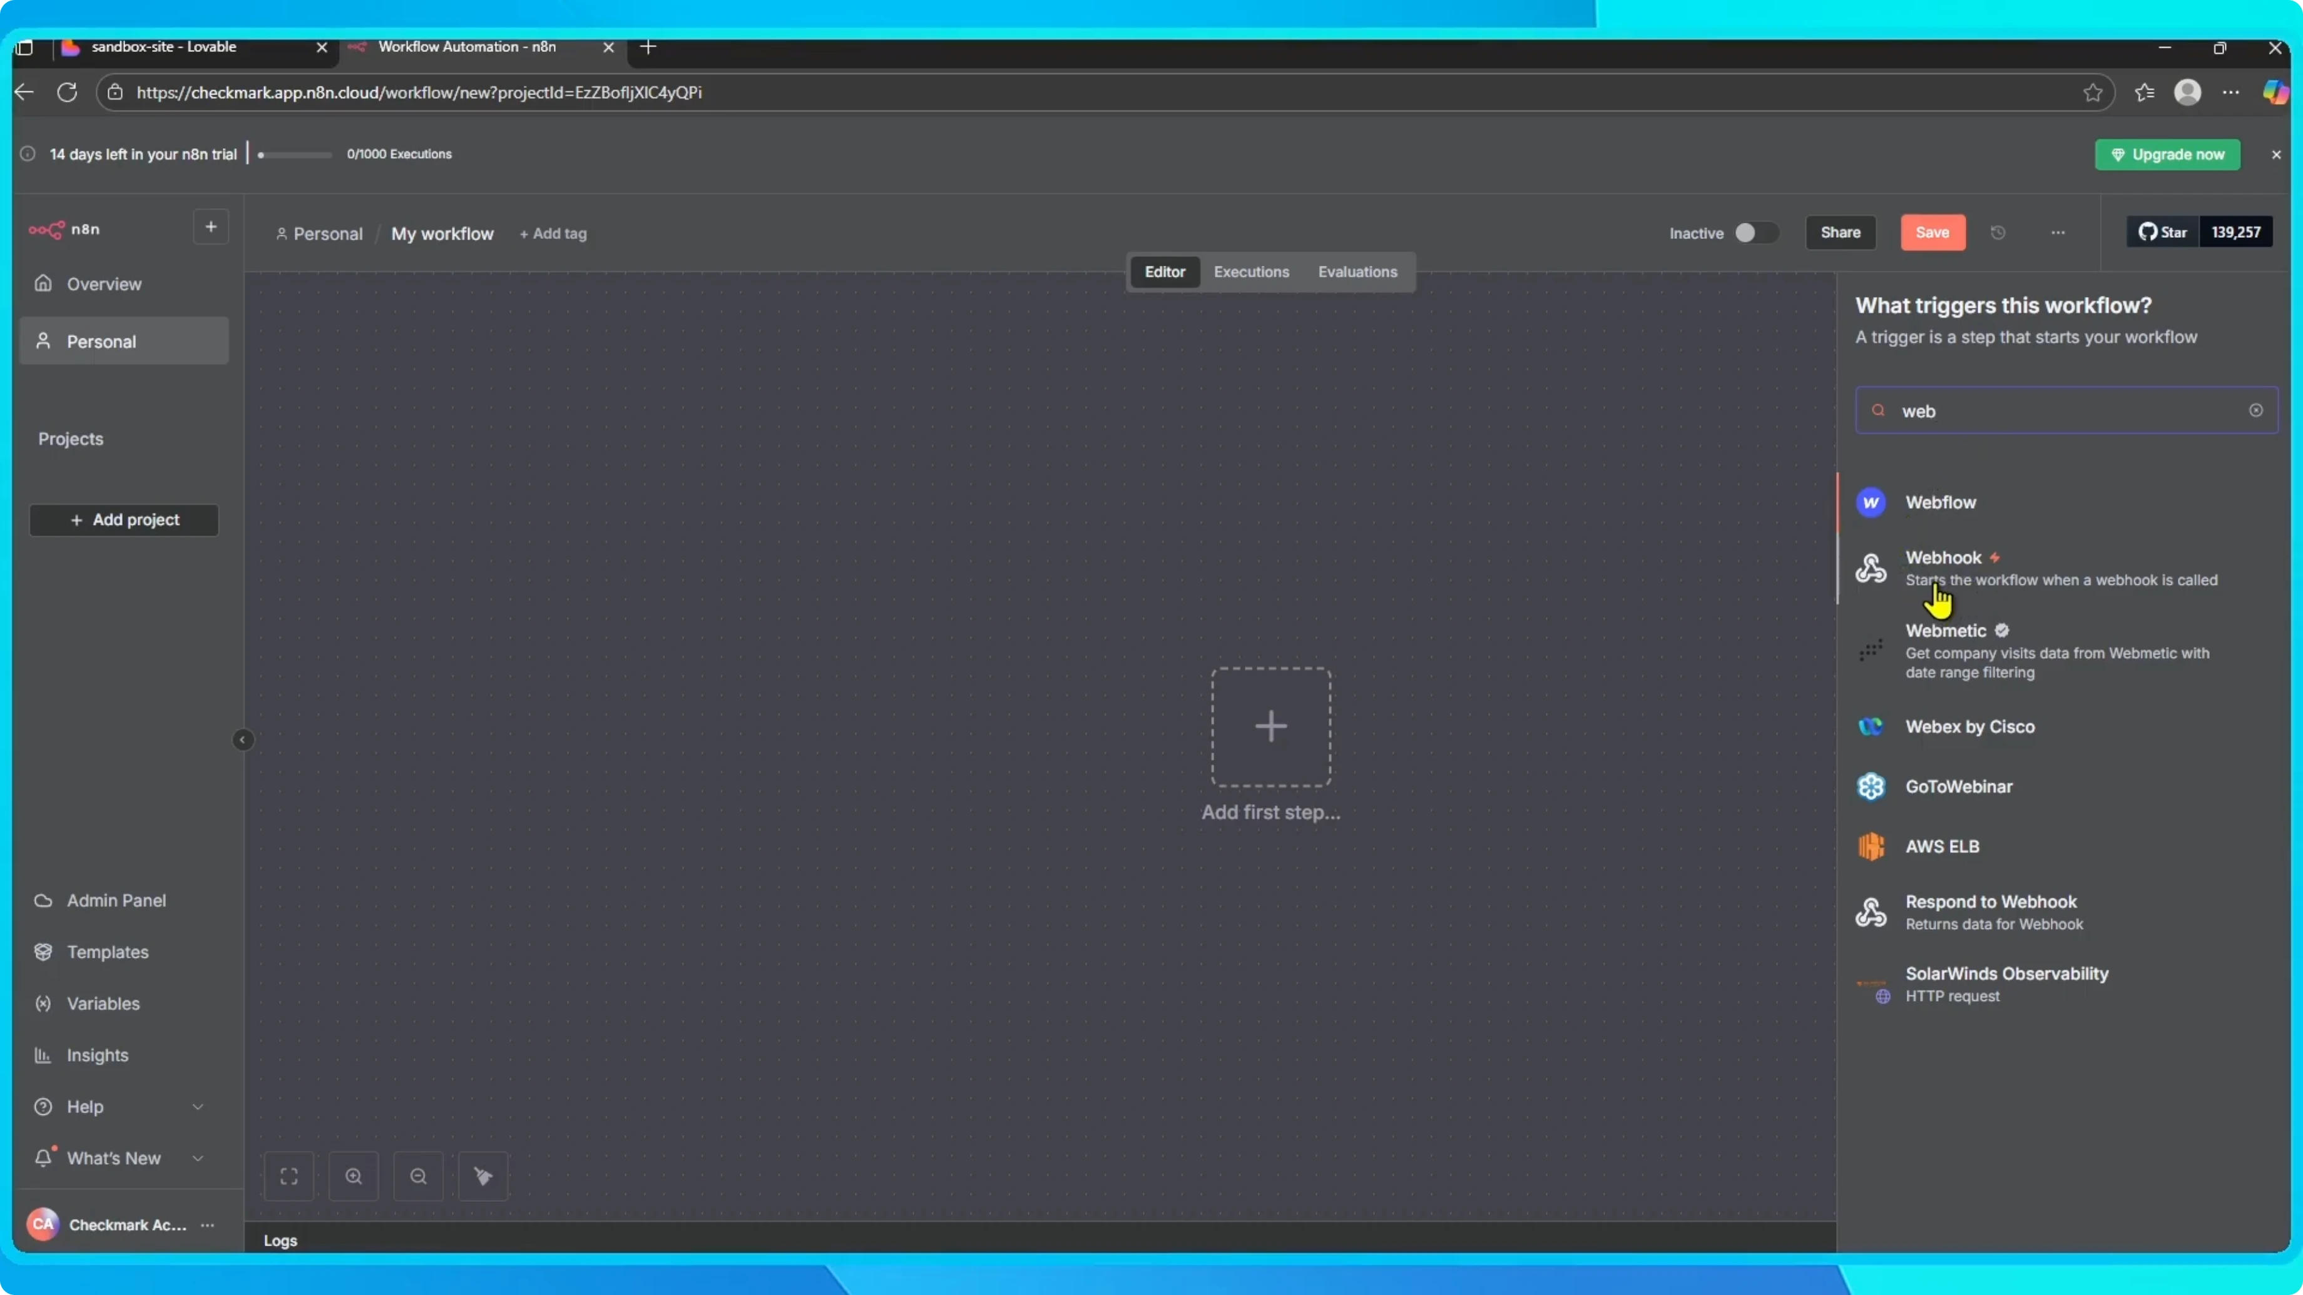
Task: Click the tidy up workflow button
Action: (x=484, y=1177)
